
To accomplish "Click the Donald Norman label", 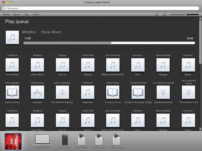I will 138,83.
